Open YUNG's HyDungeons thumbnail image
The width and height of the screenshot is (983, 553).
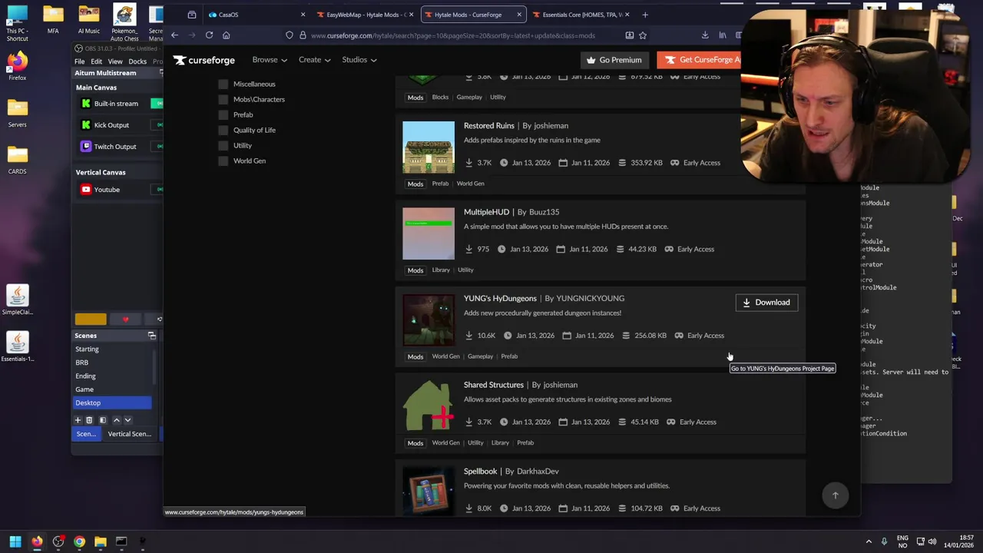tap(429, 320)
